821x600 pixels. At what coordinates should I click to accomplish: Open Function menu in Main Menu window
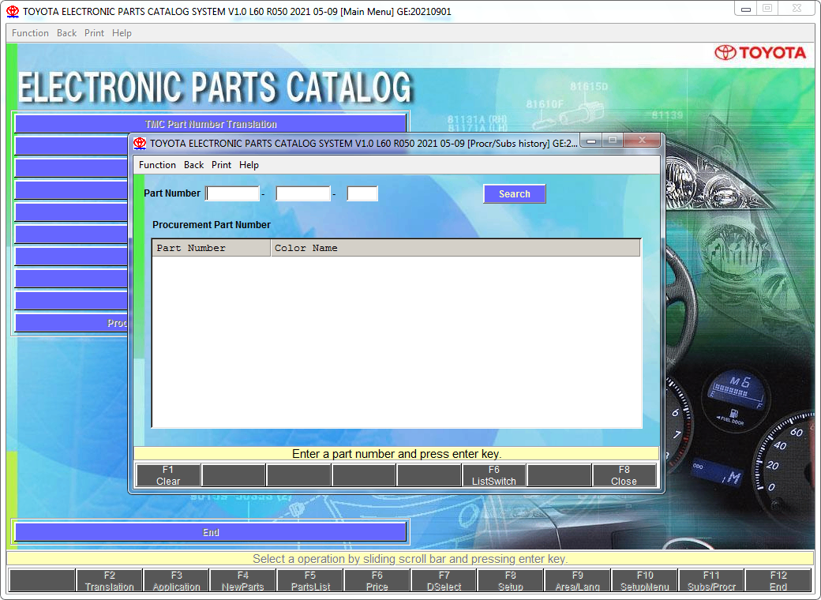click(x=30, y=33)
